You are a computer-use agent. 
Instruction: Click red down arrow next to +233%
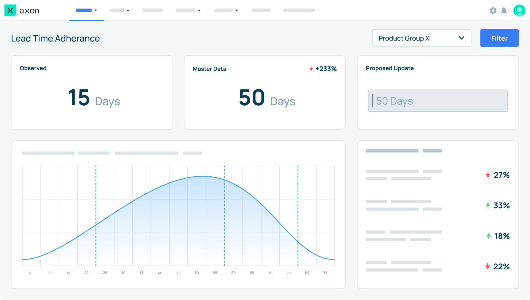pos(311,68)
